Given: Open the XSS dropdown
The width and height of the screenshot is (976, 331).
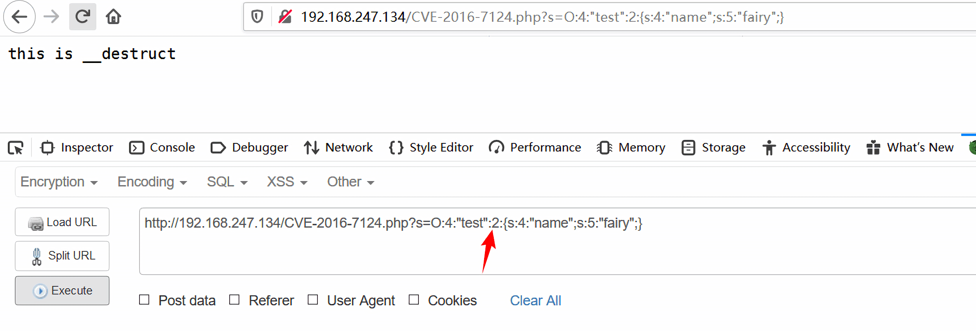Looking at the screenshot, I should click(x=286, y=181).
